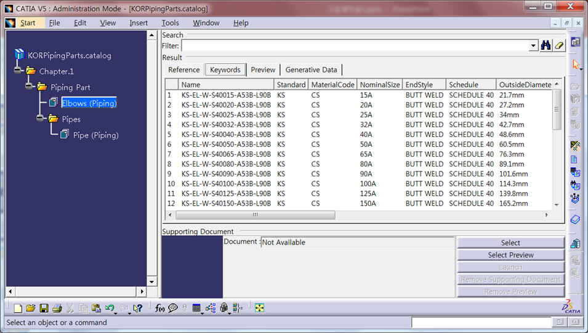Save catalog with floppy disk icon
The height and width of the screenshot is (333, 588).
tap(44, 308)
